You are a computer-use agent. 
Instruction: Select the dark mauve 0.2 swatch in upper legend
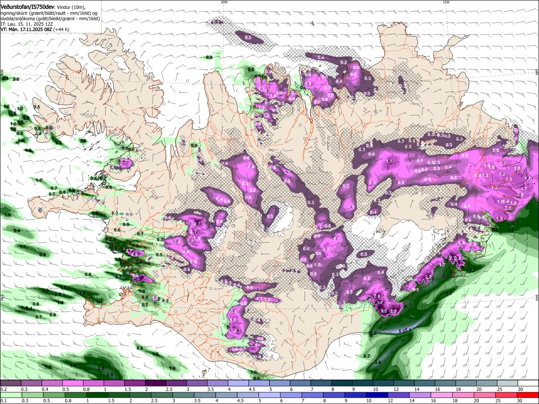(x=11, y=383)
